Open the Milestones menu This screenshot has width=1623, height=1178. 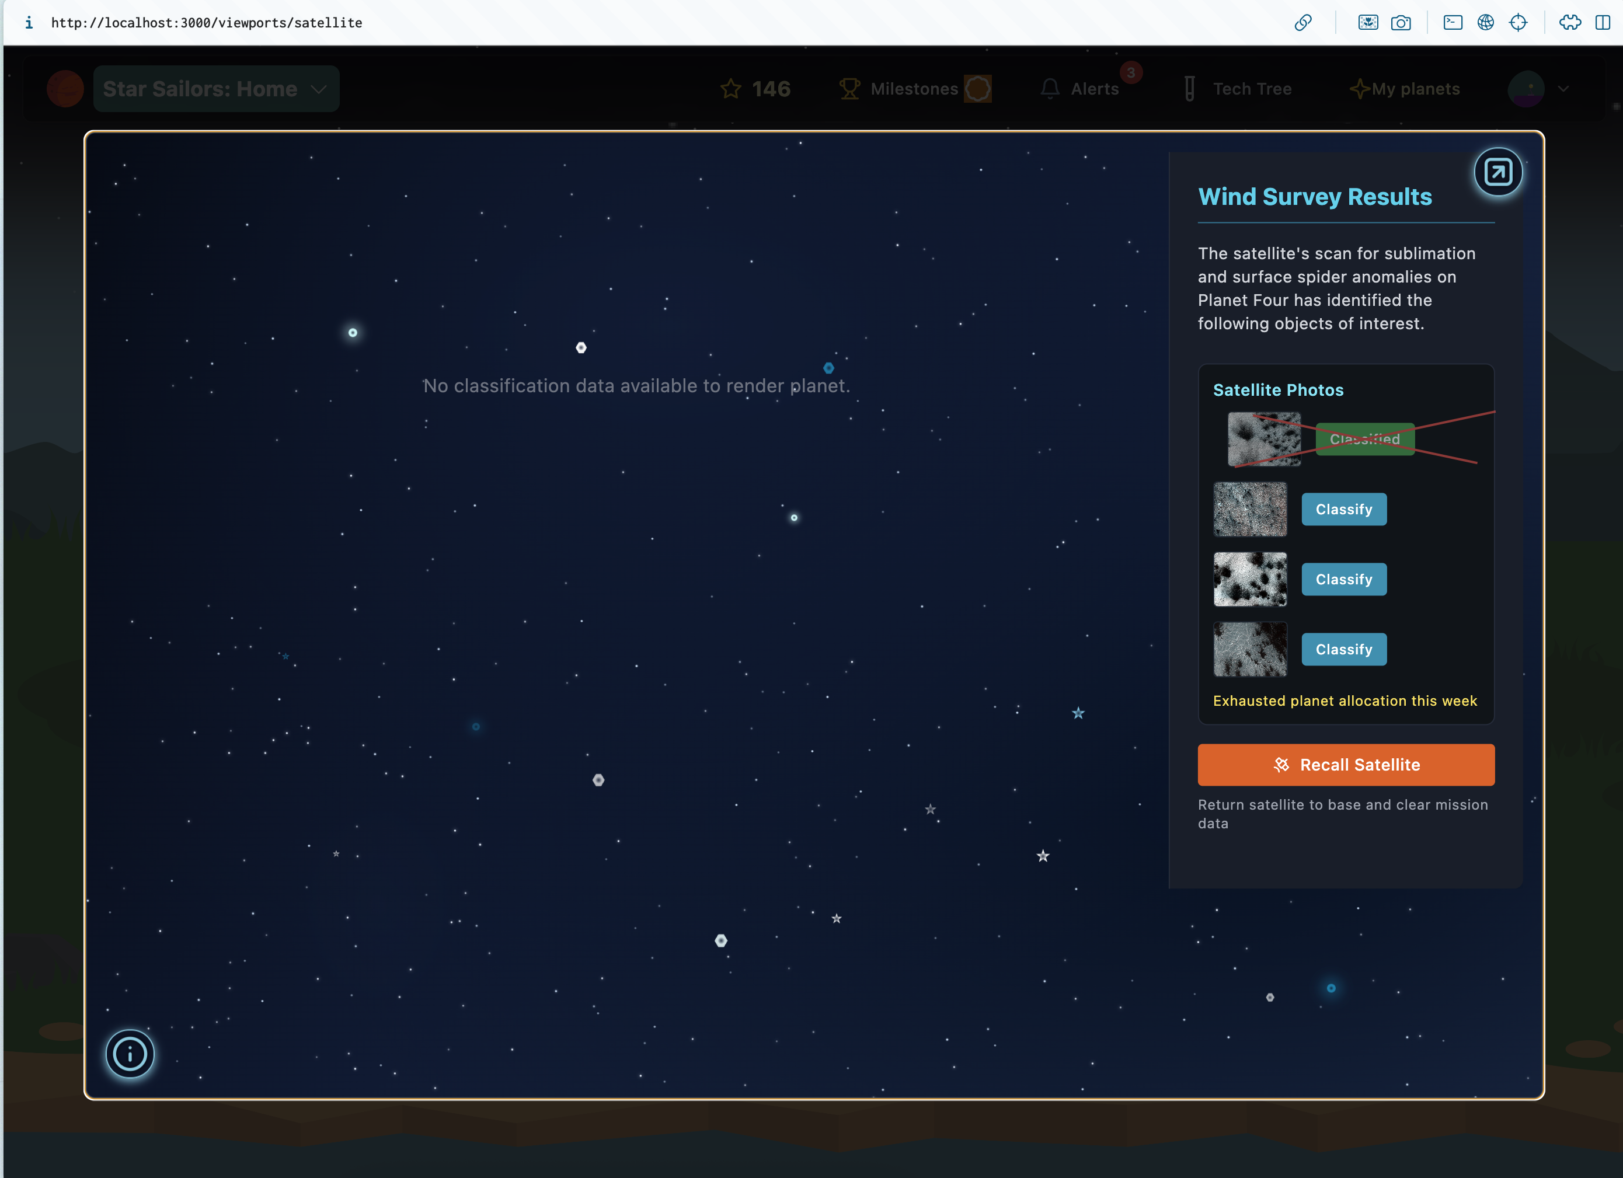(x=914, y=89)
